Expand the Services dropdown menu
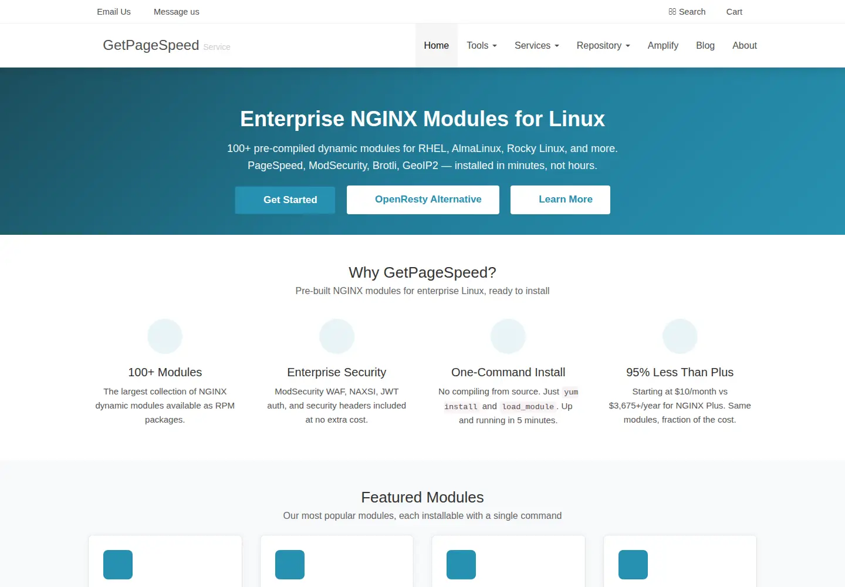845x587 pixels. (537, 45)
